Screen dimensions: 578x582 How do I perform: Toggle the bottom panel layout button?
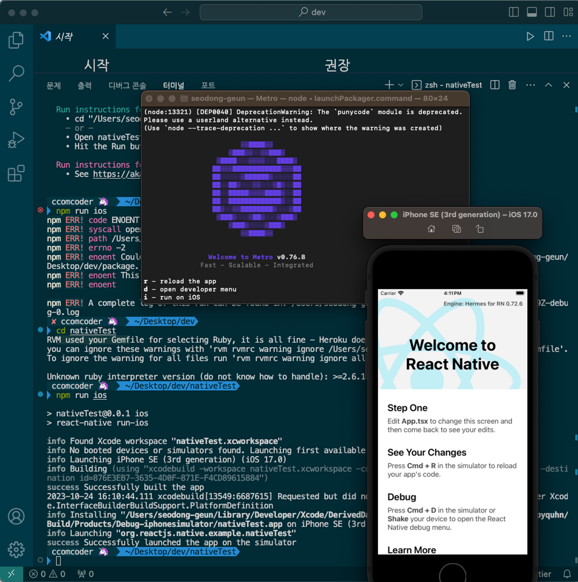(x=532, y=12)
